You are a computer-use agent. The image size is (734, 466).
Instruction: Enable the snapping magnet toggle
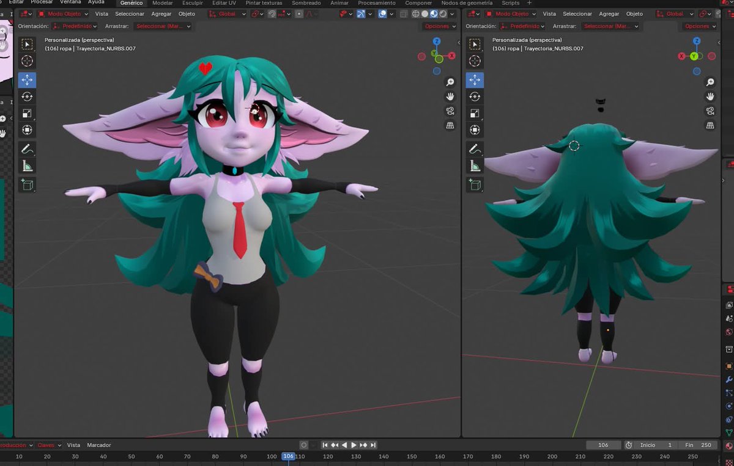click(x=272, y=13)
